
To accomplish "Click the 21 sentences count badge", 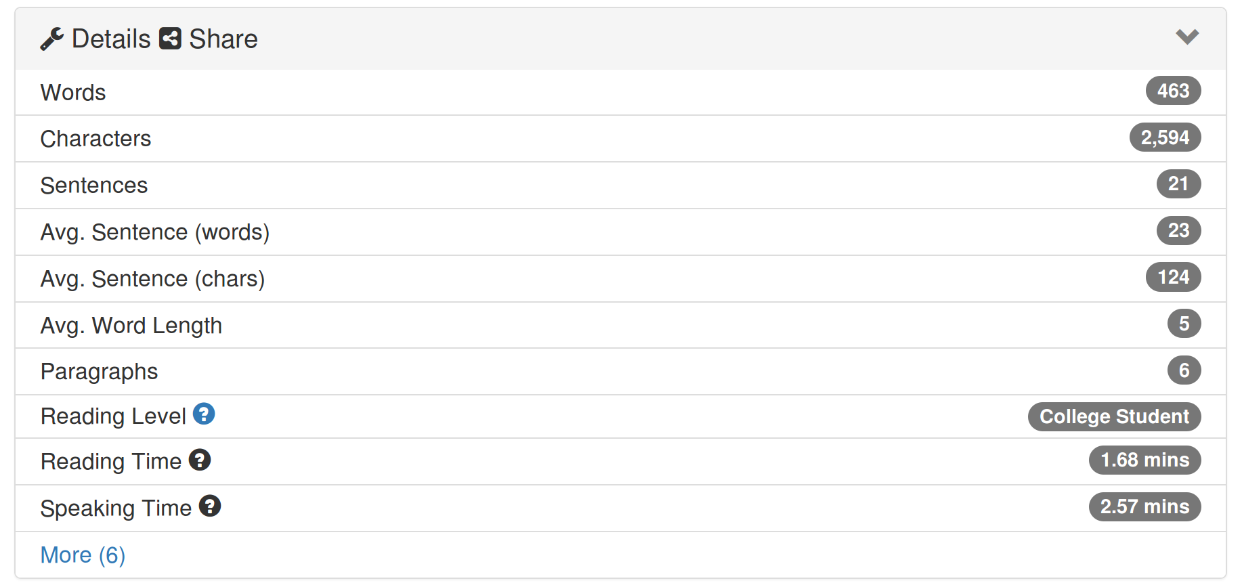I will 1178,184.
